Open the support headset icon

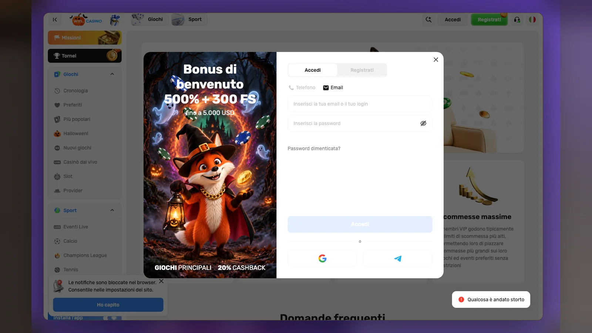pyautogui.click(x=517, y=20)
